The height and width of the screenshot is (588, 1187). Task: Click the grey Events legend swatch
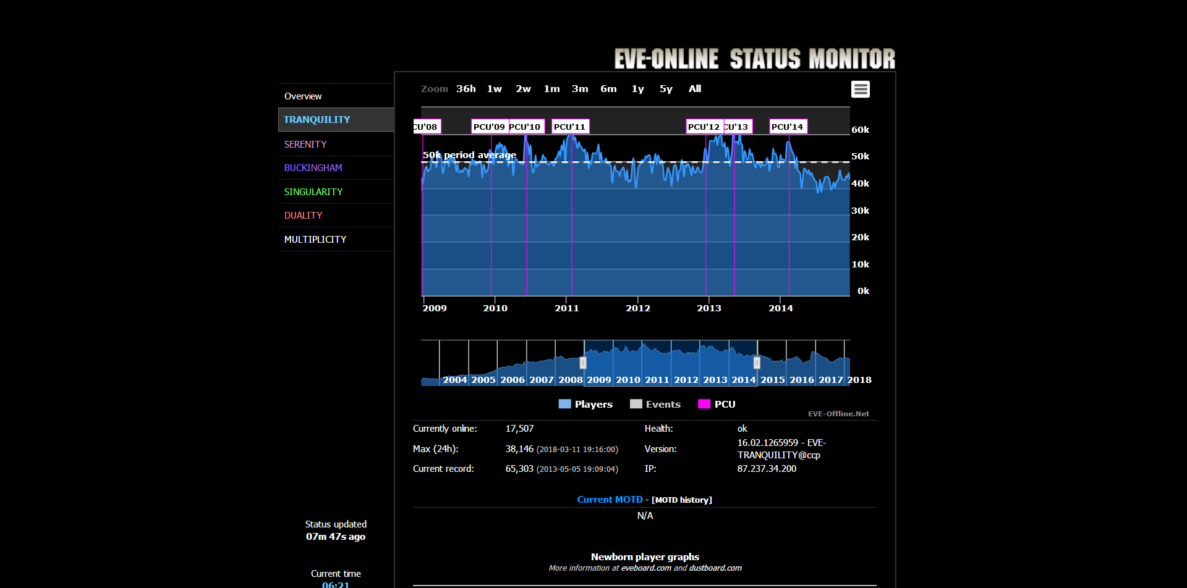(636, 404)
